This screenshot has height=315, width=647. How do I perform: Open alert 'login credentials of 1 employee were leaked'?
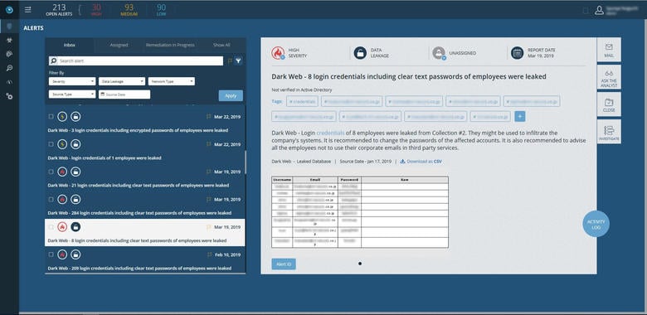pos(144,151)
